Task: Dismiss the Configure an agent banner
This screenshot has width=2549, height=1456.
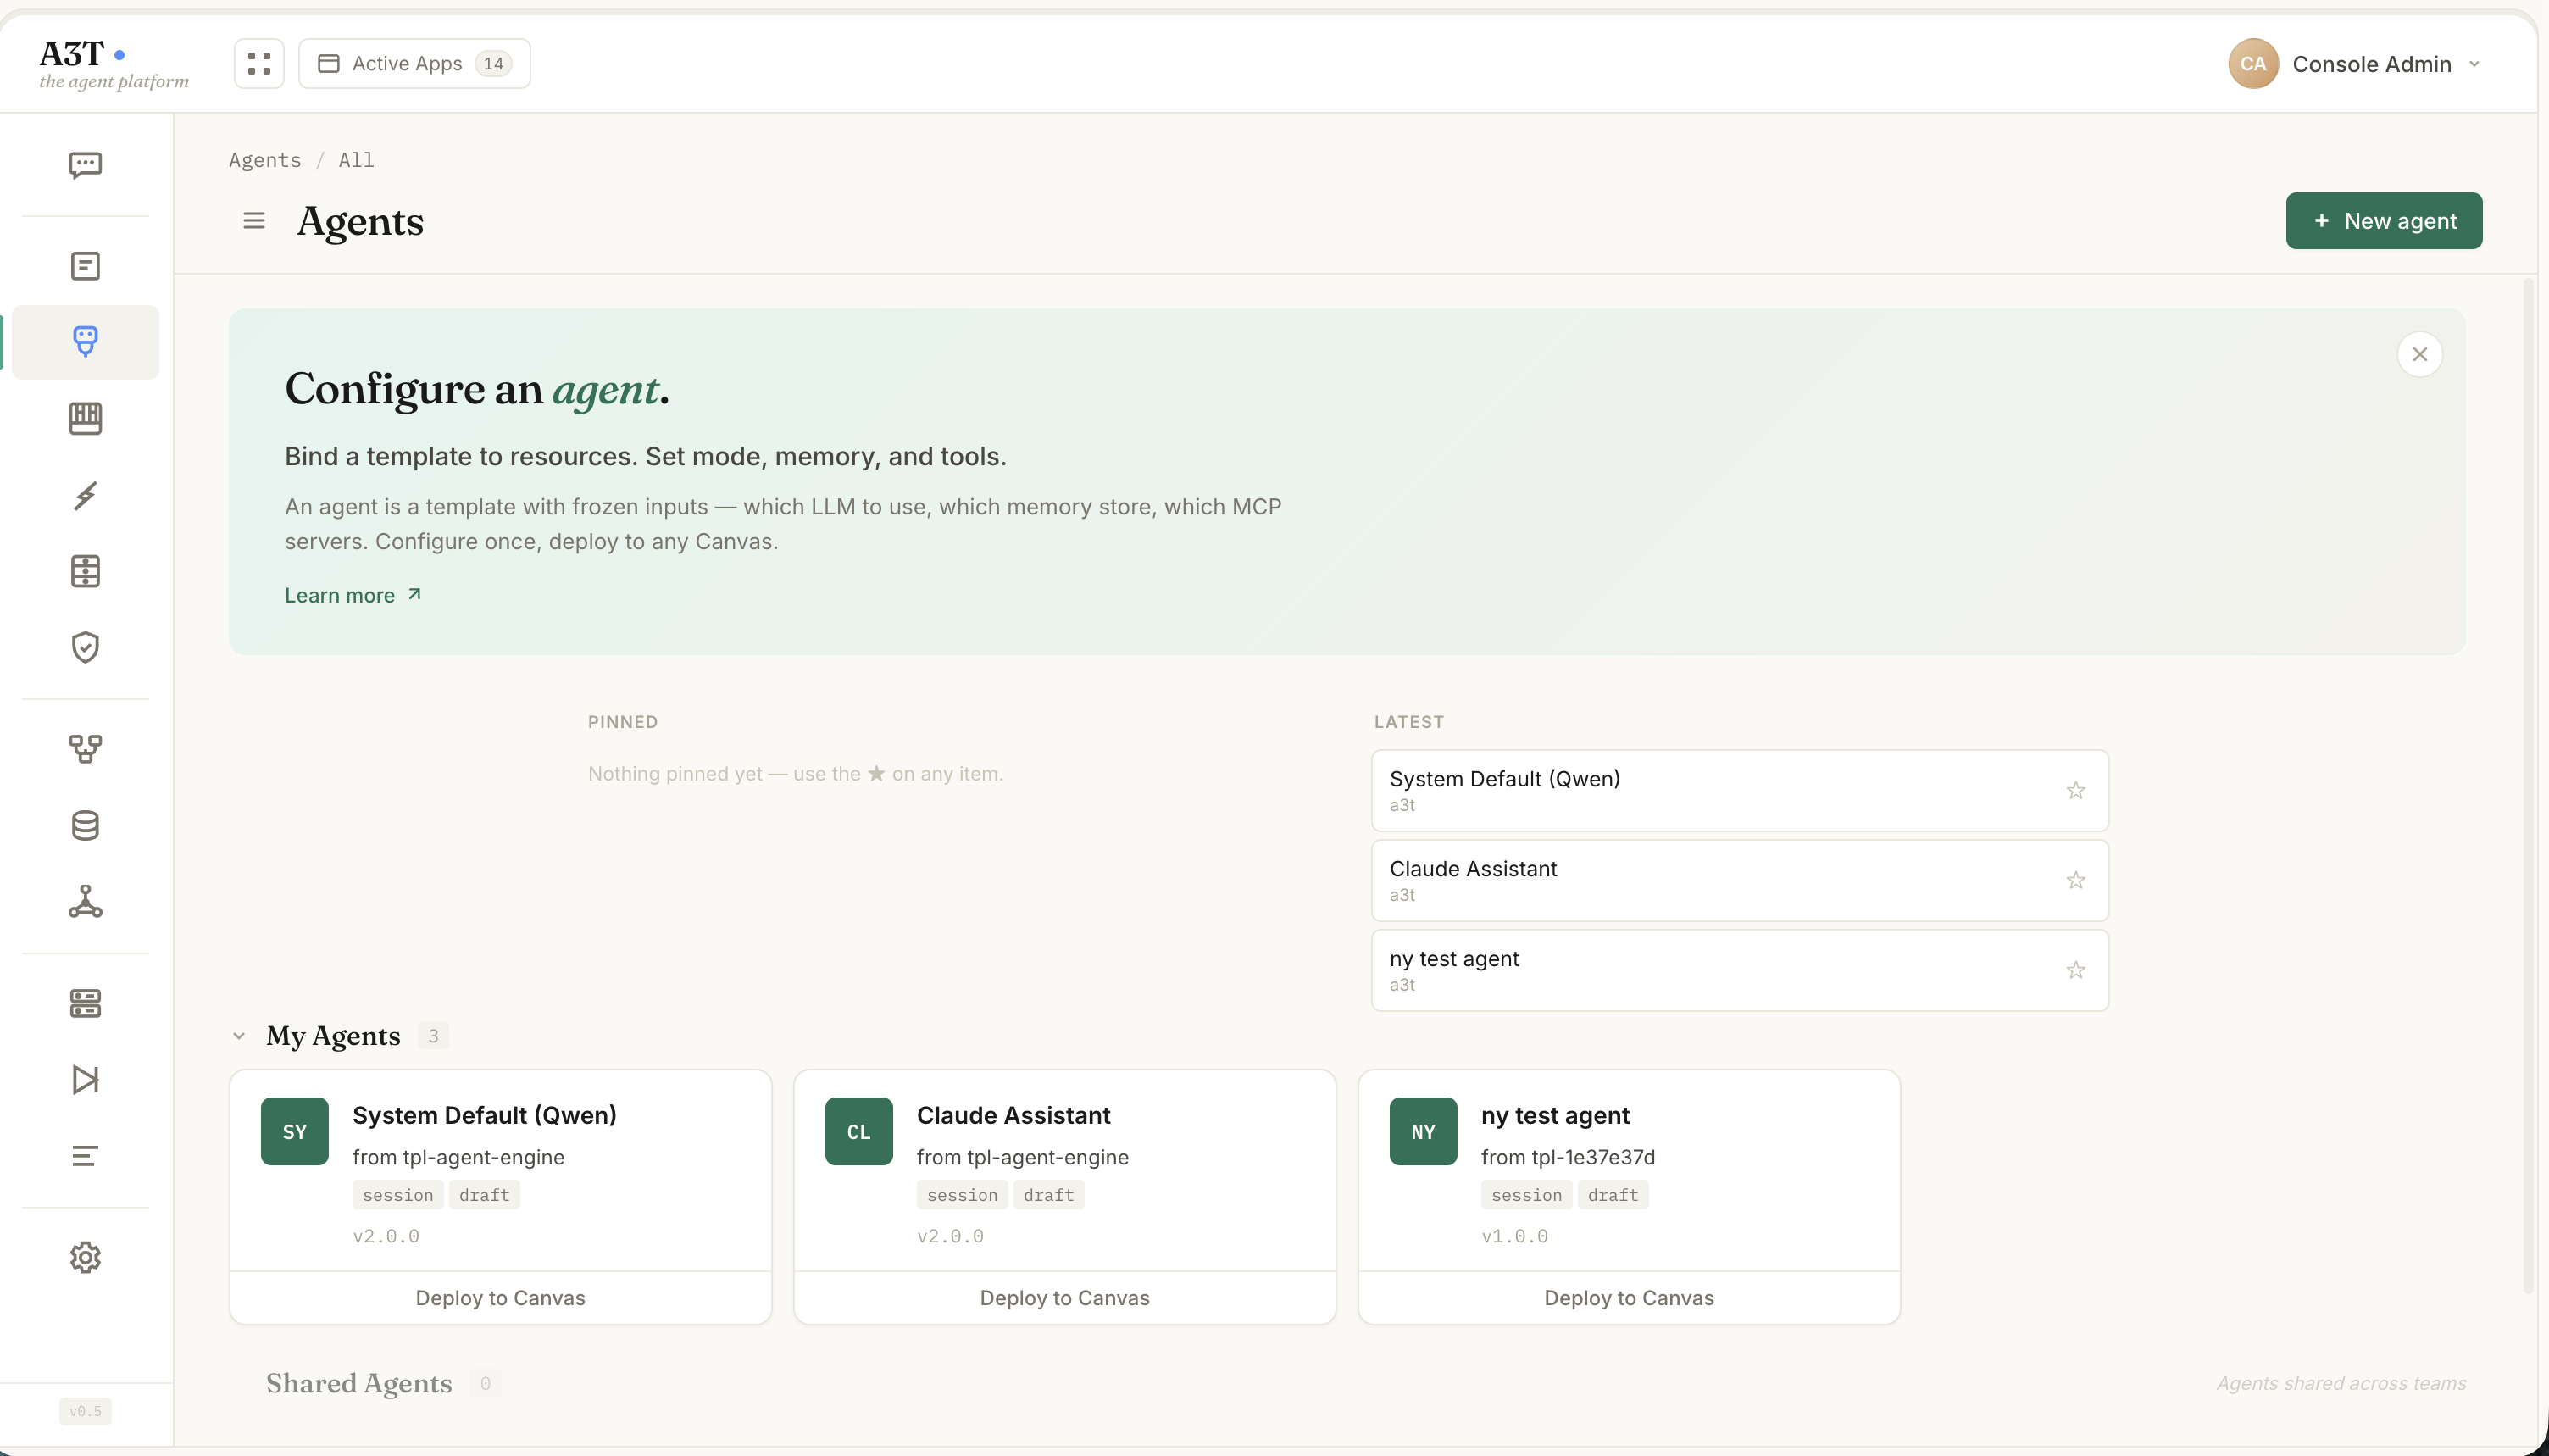Action: 2419,354
